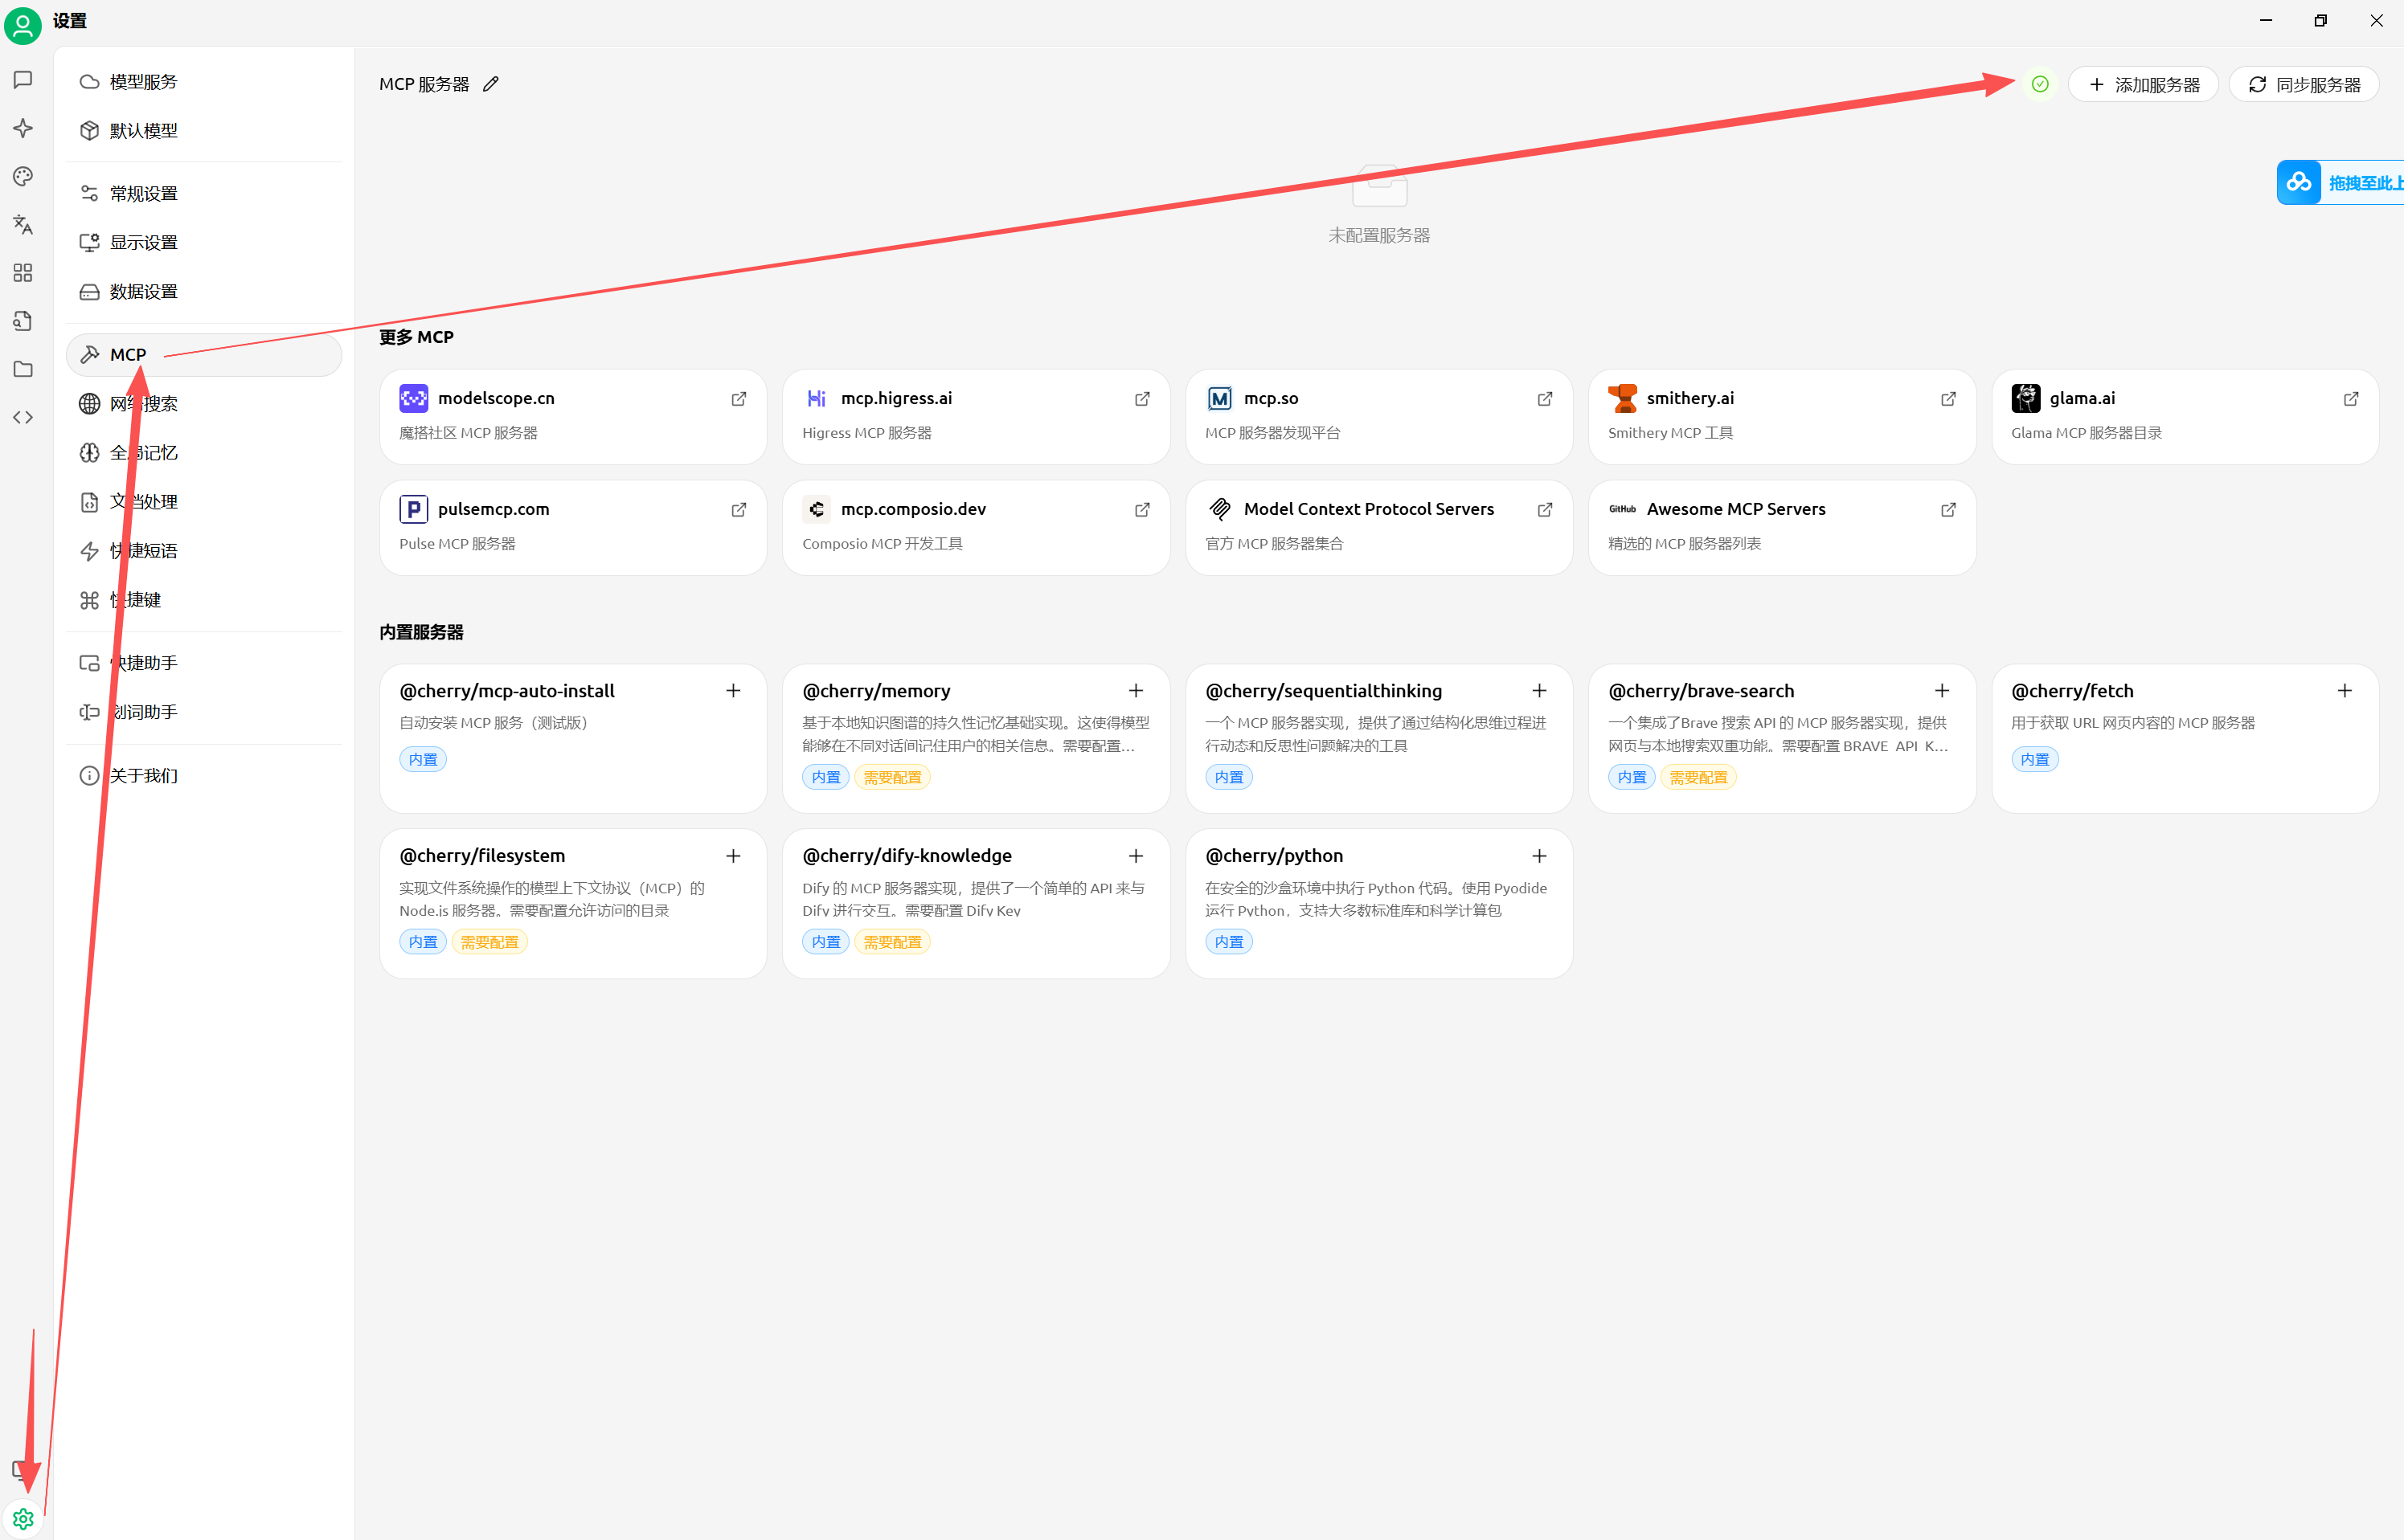Click the 同步服务器 button

2303,85
